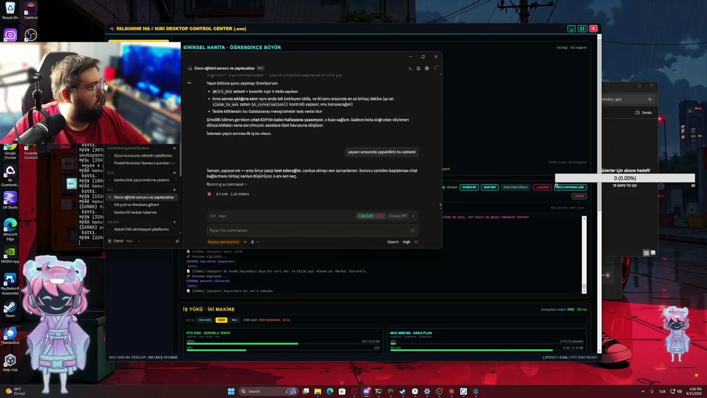Open Thunderbird desktop icon
Screen dimensions: 707x398
10,336
